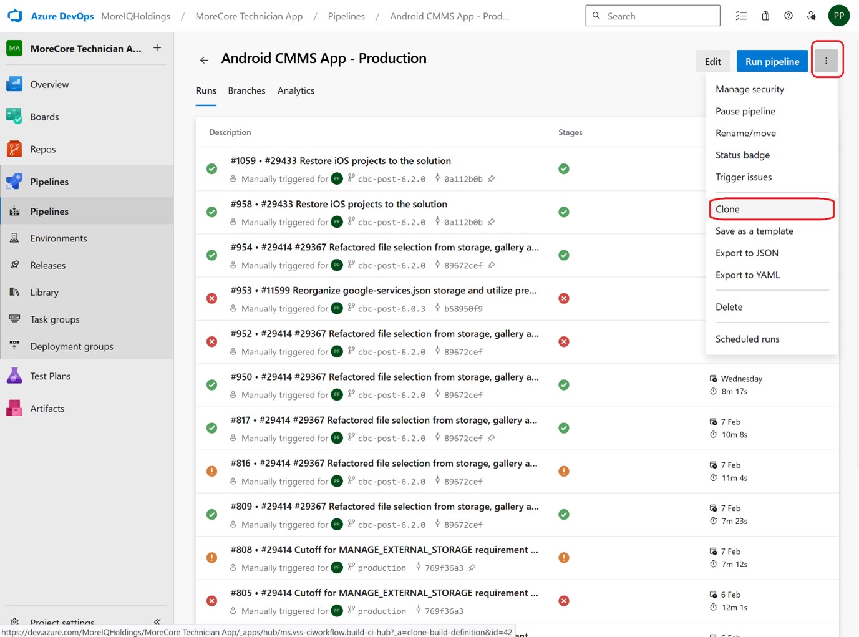Open Repos from the sidebar
The width and height of the screenshot is (859, 637).
click(42, 149)
